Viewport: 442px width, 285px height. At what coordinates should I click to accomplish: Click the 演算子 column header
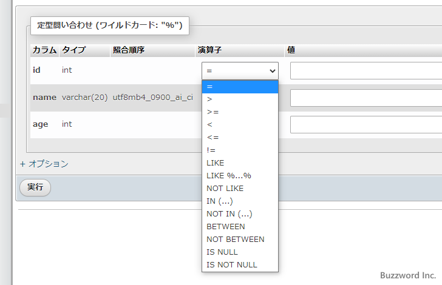pos(240,50)
